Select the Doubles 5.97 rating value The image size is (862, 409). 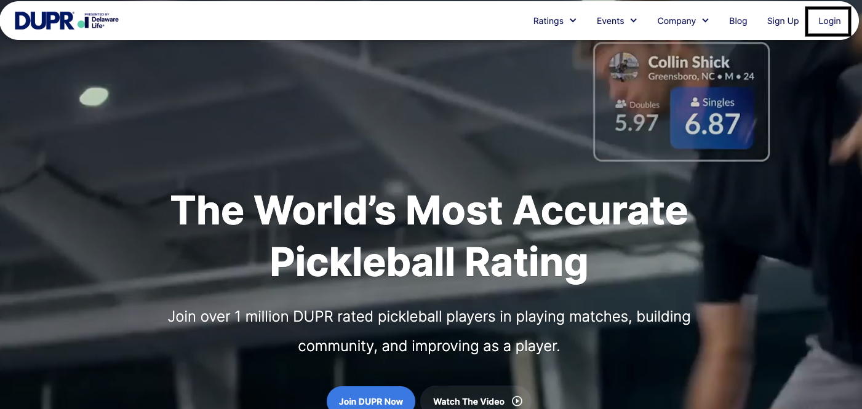coord(636,123)
